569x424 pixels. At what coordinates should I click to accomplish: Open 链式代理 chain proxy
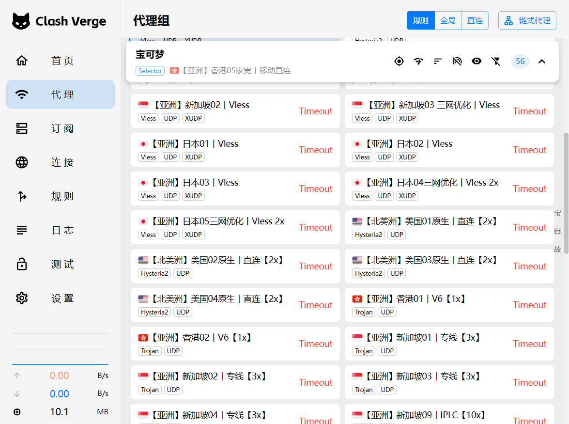point(527,20)
